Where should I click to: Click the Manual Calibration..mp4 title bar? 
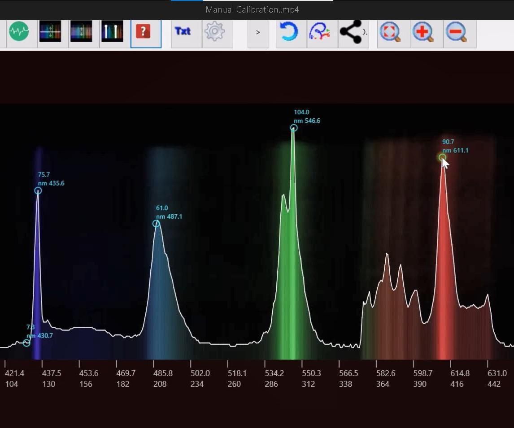coord(251,9)
